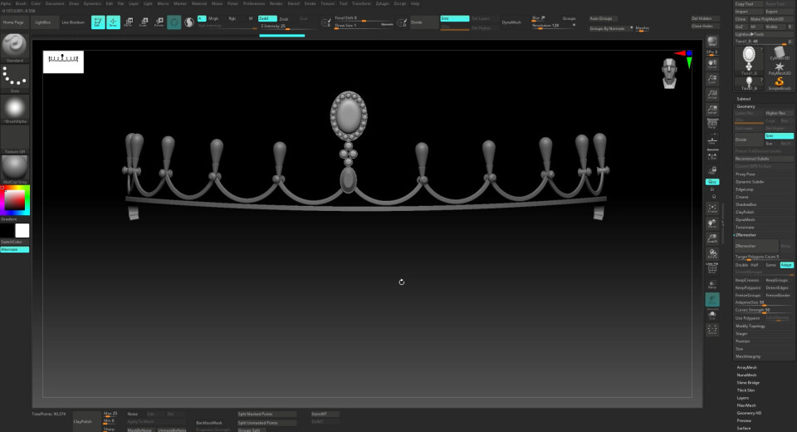Click the Scale transform icon

pyautogui.click(x=143, y=22)
